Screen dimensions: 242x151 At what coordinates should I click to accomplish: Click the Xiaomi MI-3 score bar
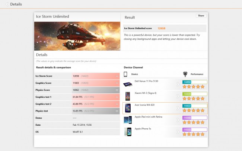195,94
